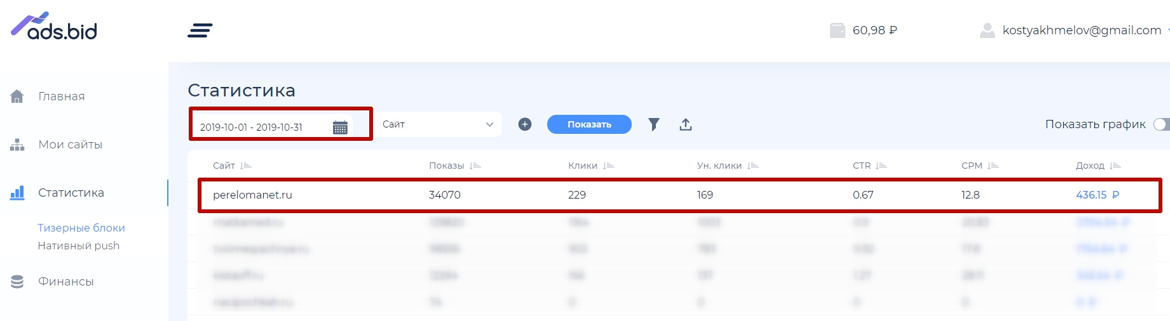Open the filter funnel icon
Image resolution: width=1170 pixels, height=321 pixels.
[653, 124]
